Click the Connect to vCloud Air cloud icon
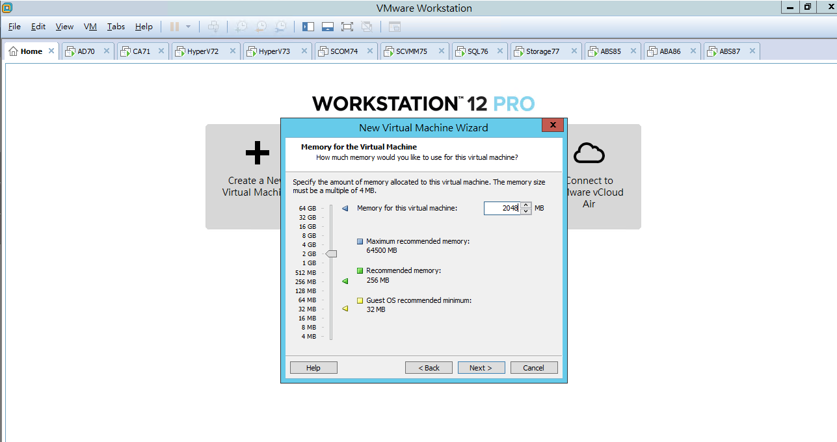The image size is (837, 442). [589, 153]
